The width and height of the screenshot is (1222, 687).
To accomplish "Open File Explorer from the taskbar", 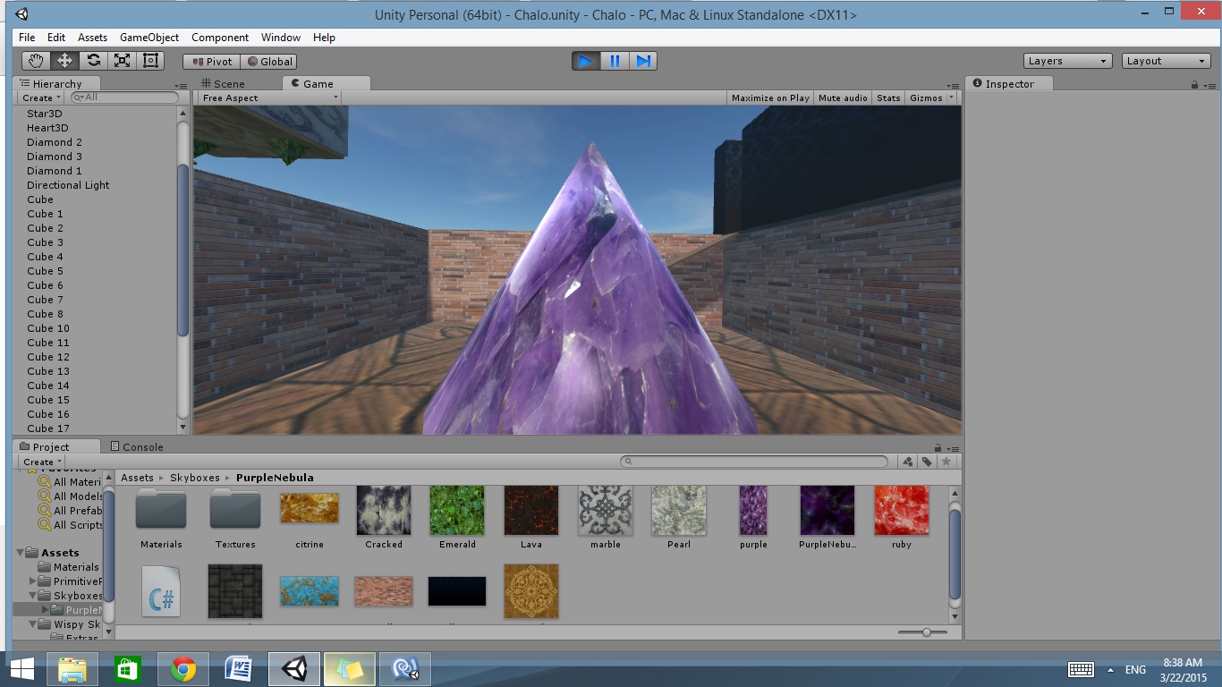I will coord(72,668).
